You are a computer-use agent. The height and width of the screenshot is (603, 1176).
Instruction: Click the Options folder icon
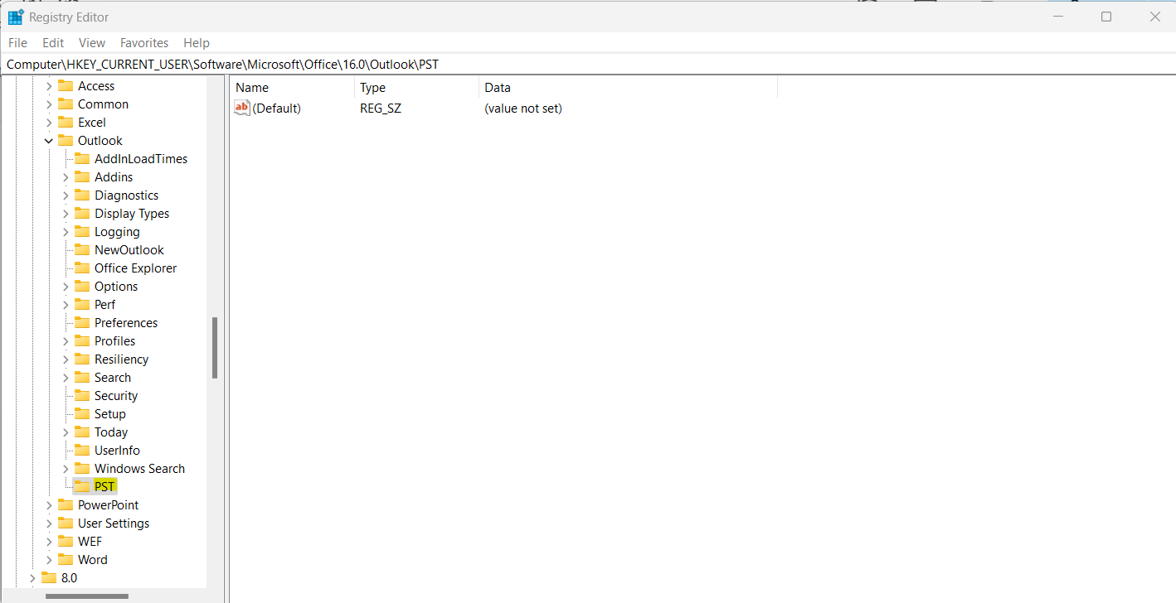tap(82, 286)
